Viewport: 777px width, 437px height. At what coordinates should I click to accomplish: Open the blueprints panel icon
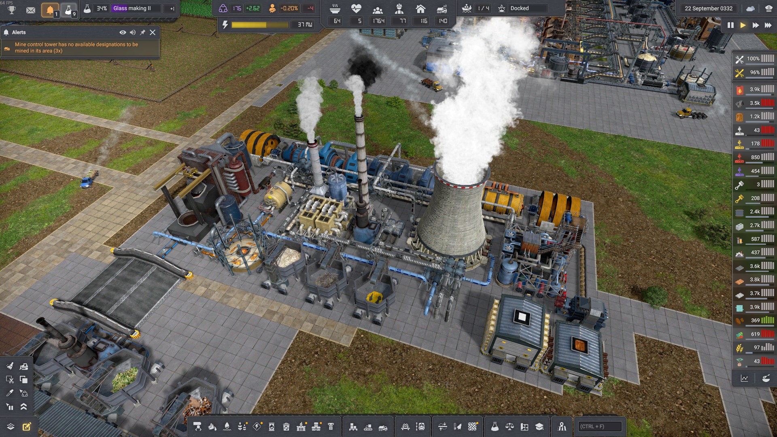(x=524, y=426)
